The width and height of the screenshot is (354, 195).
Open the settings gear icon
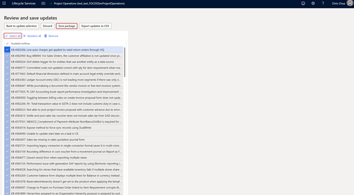point(313,3)
